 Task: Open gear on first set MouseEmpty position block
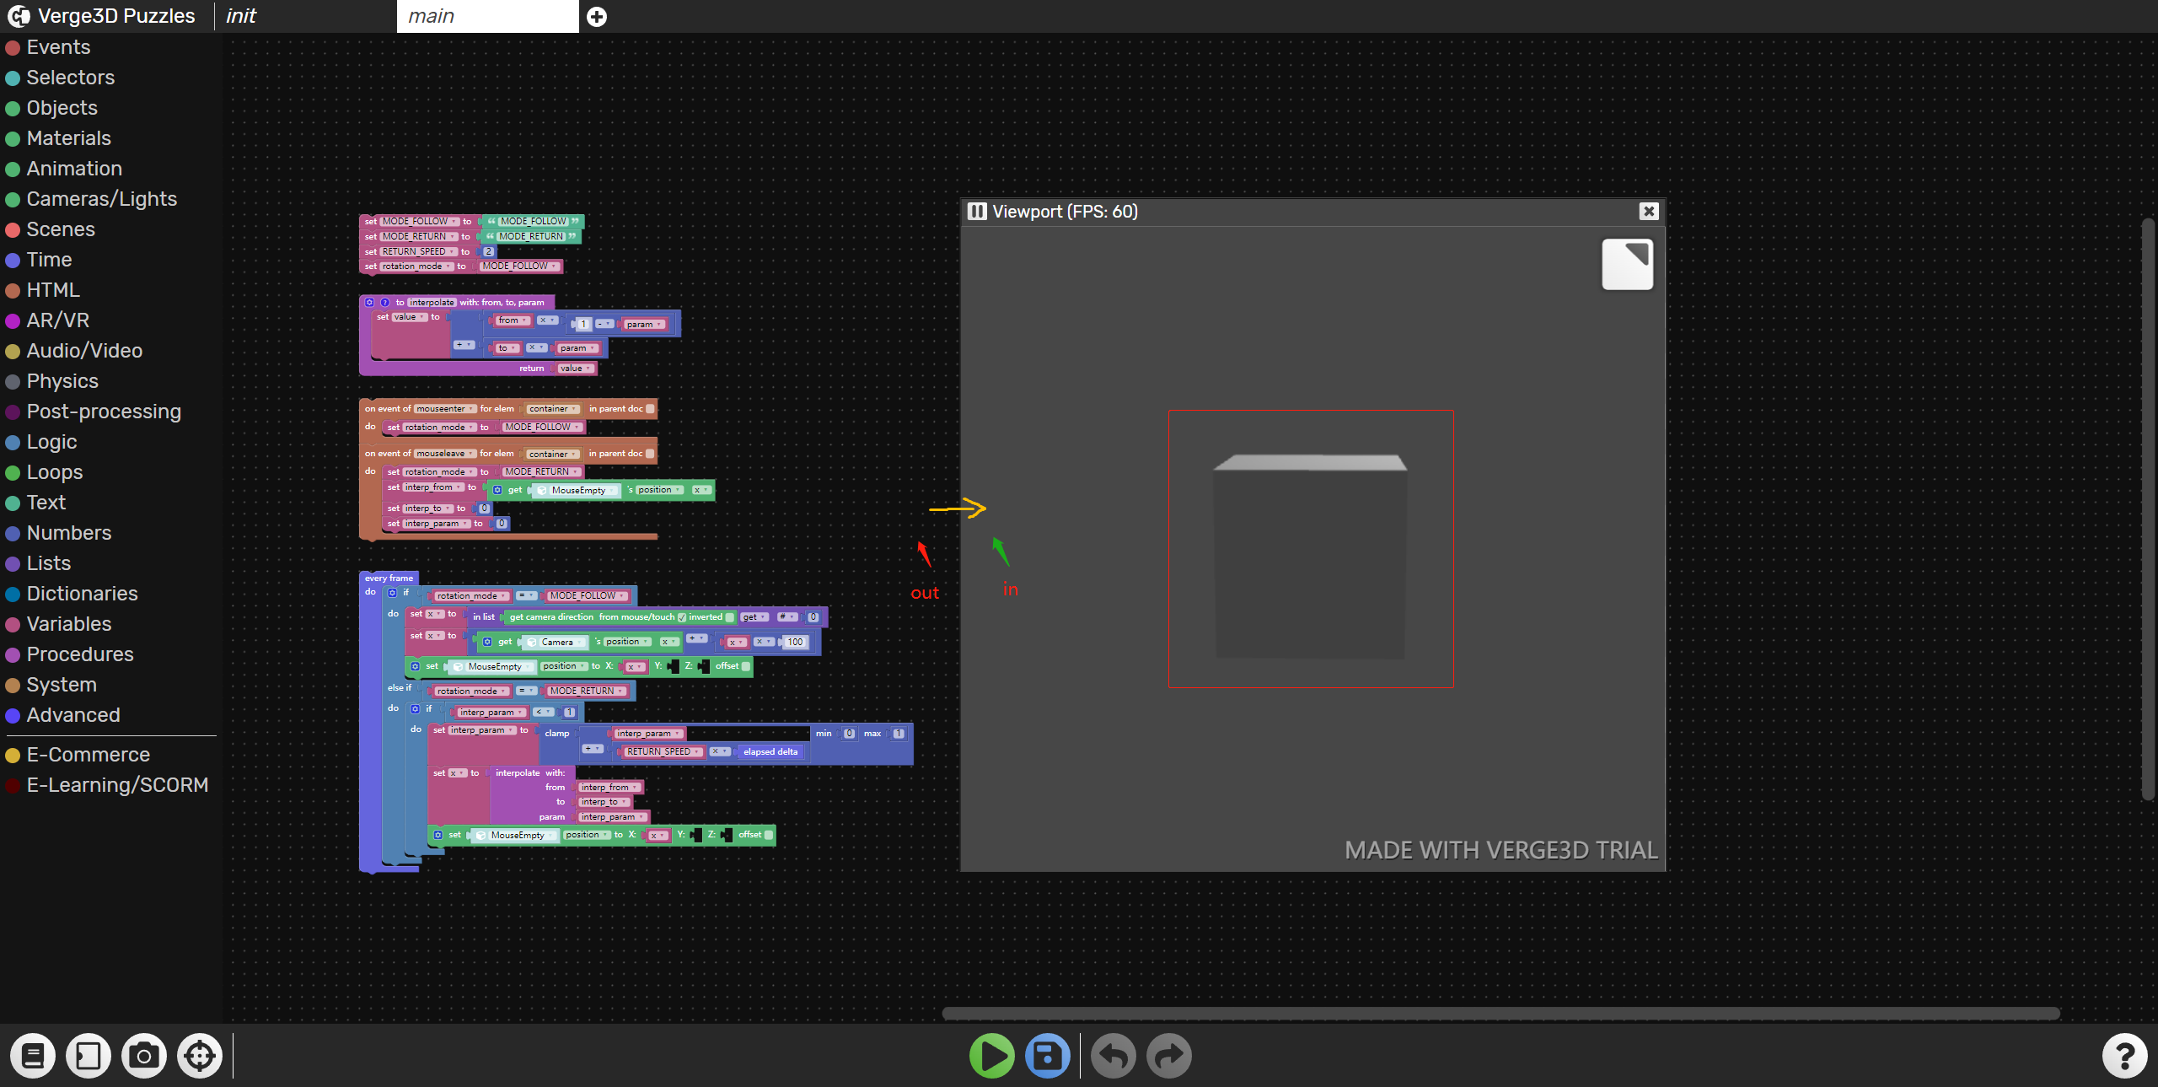tap(415, 666)
